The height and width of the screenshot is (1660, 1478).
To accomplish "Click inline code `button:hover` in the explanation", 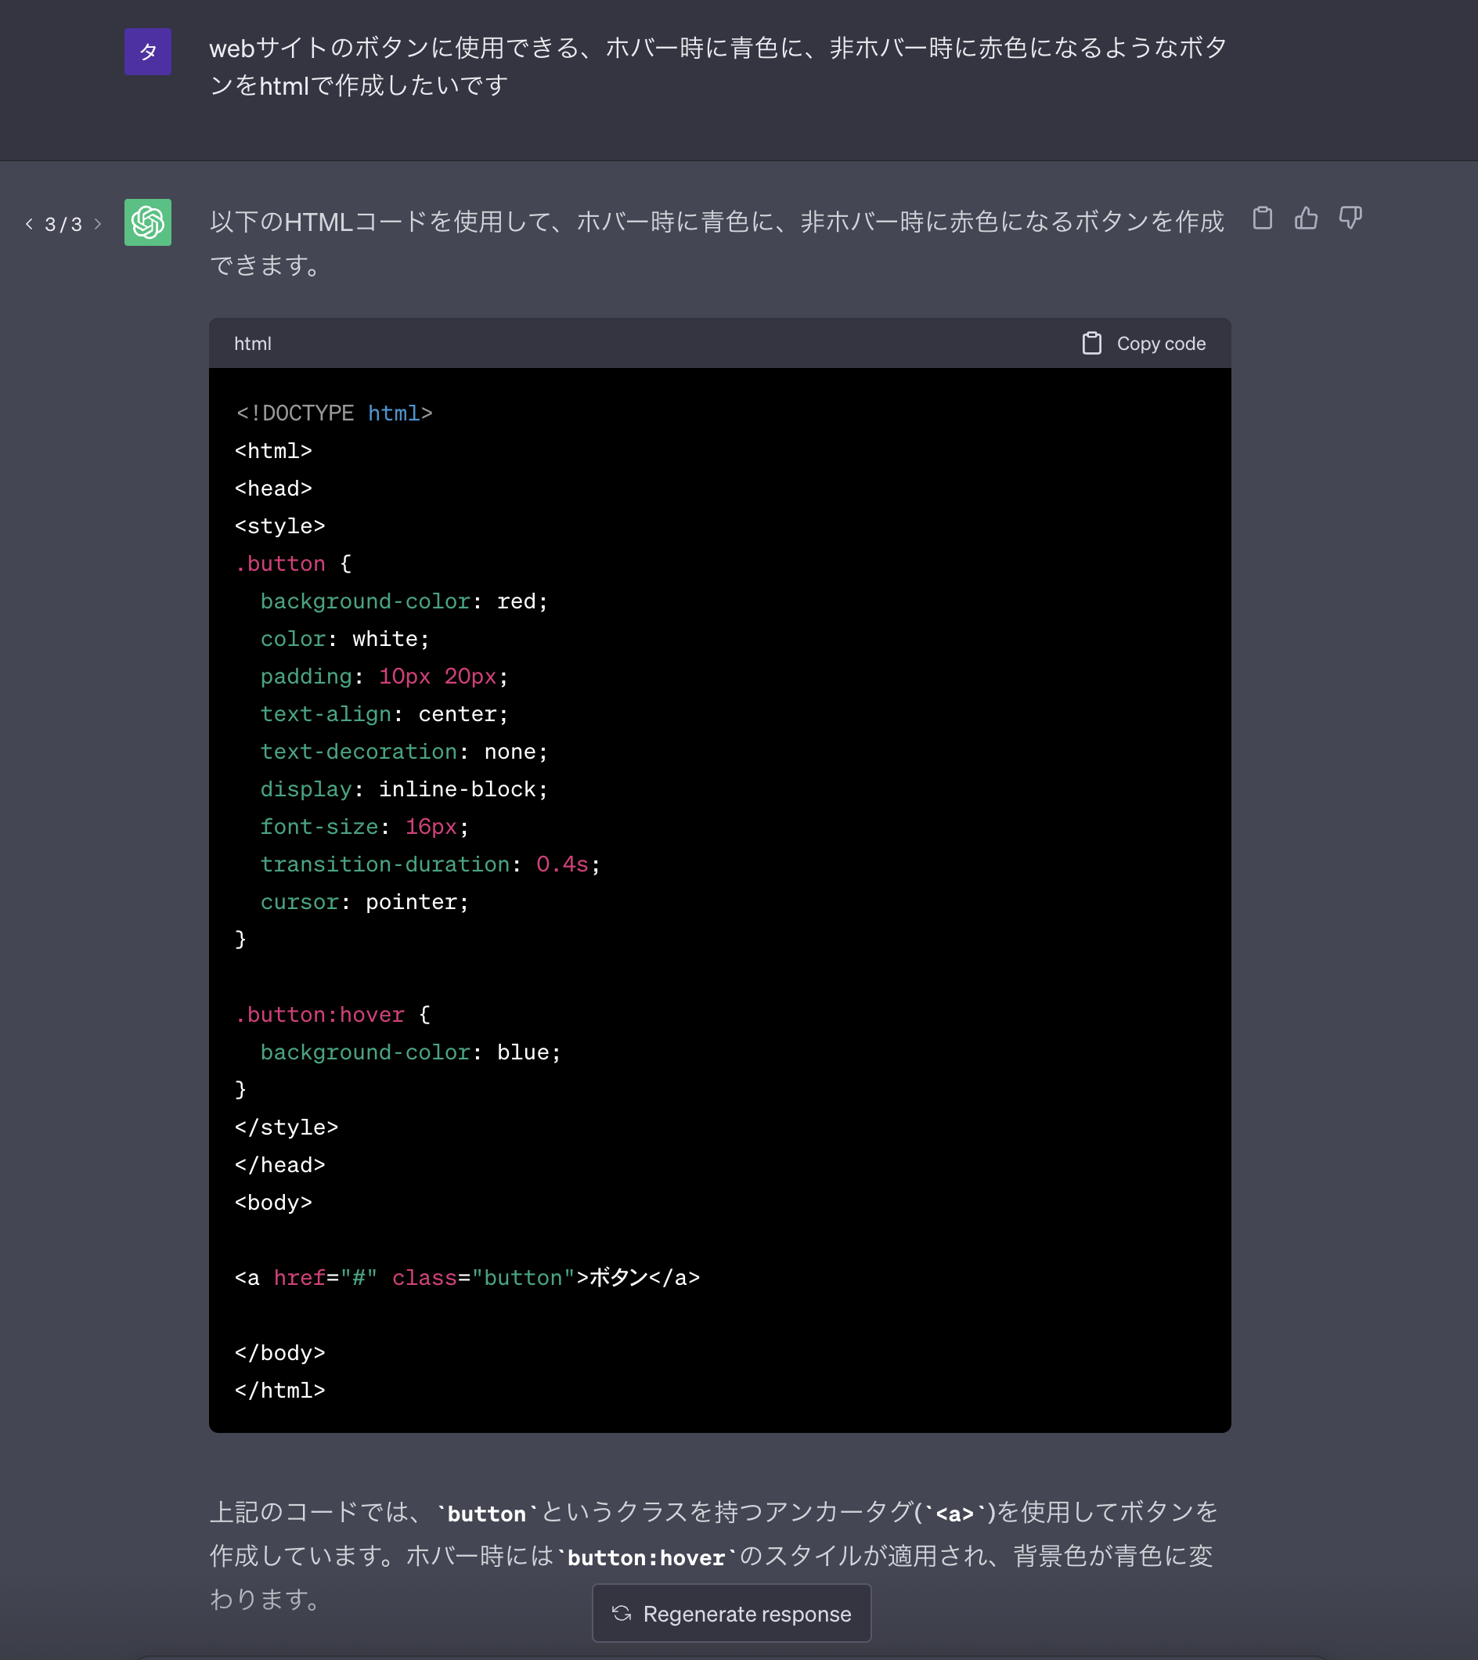I will 646,1557.
